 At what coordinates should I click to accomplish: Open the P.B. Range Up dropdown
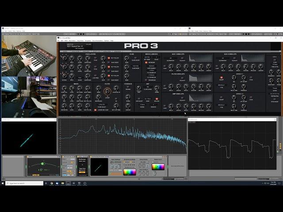151,70
